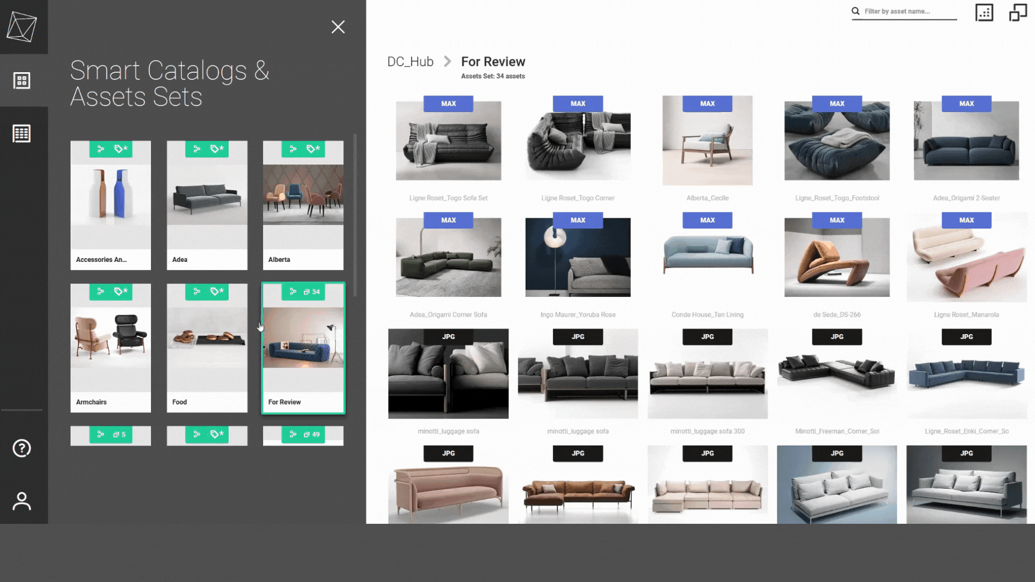Open minotti_luggage sofa 300 thumbnail
The image size is (1035, 582).
[707, 374]
